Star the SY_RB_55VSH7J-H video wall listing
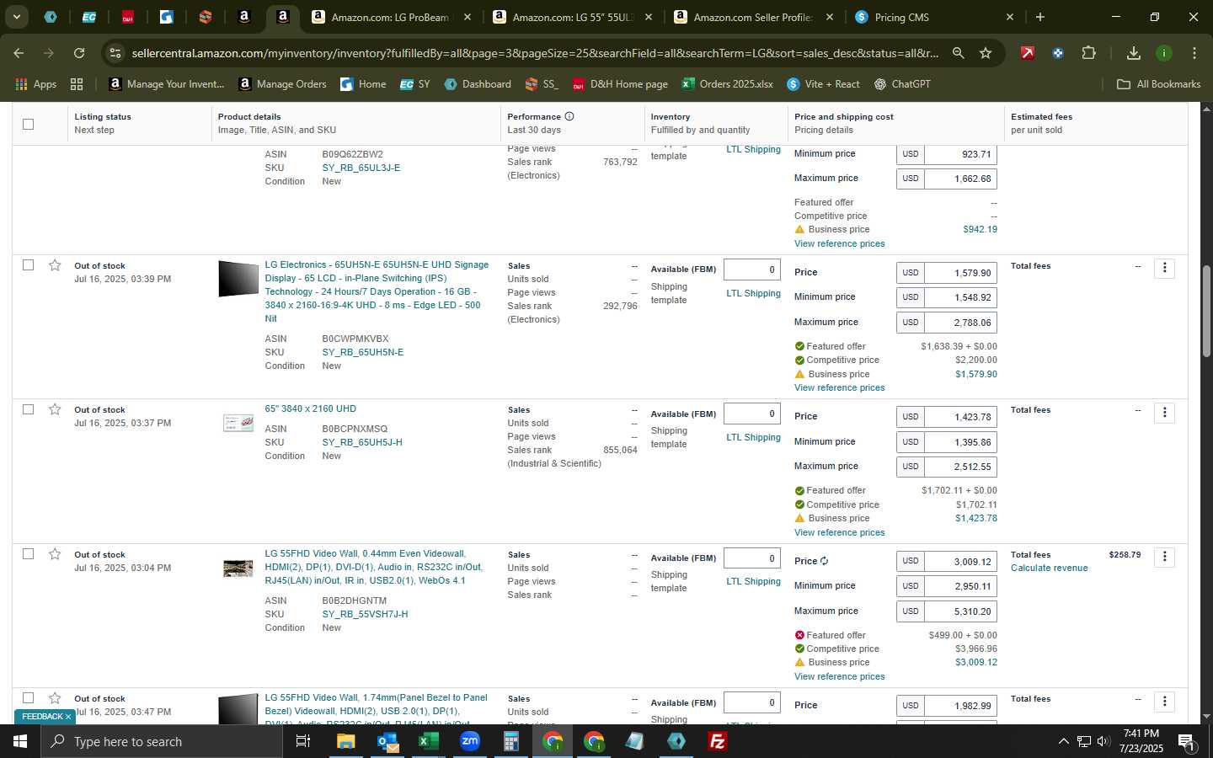The image size is (1213, 758). click(x=55, y=554)
